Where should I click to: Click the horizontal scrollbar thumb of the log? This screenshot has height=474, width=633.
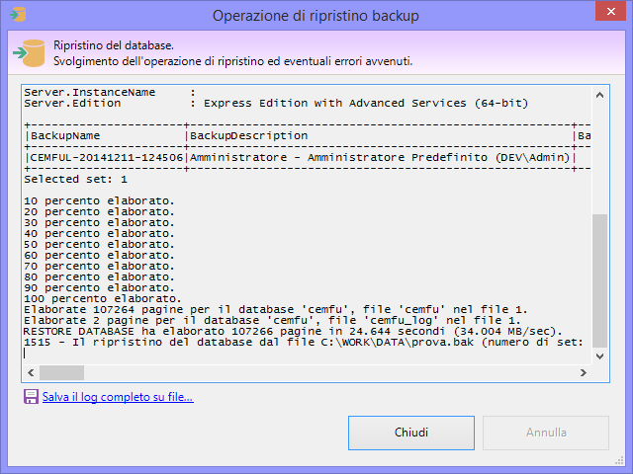tap(61, 373)
